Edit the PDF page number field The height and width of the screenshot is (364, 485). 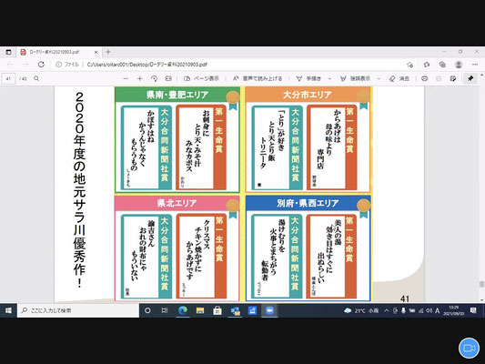[x=8, y=78]
